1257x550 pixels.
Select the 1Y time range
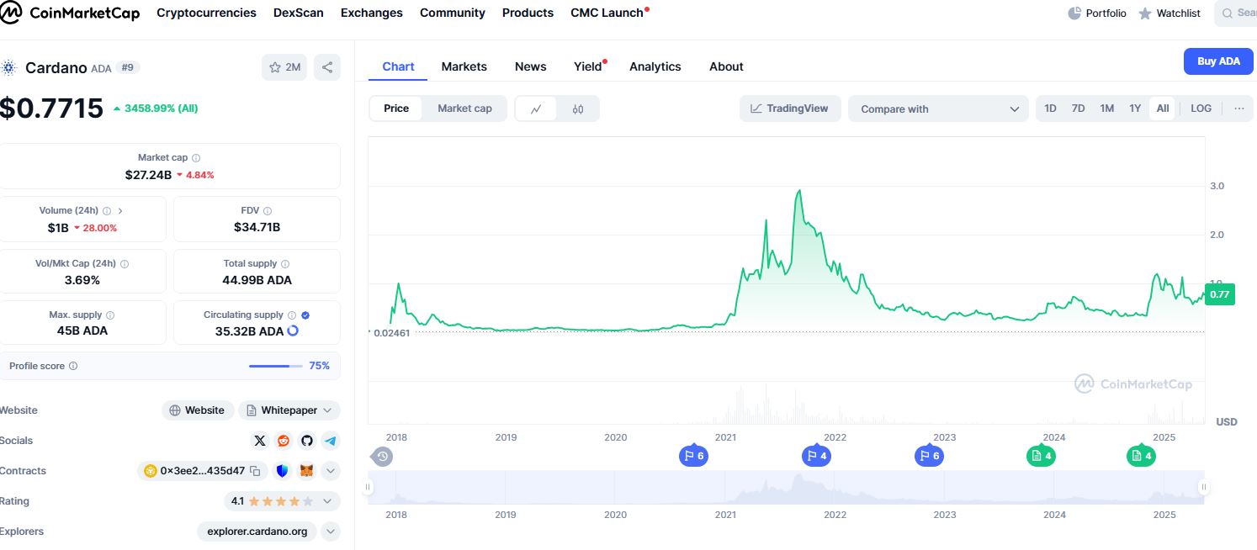click(1135, 108)
